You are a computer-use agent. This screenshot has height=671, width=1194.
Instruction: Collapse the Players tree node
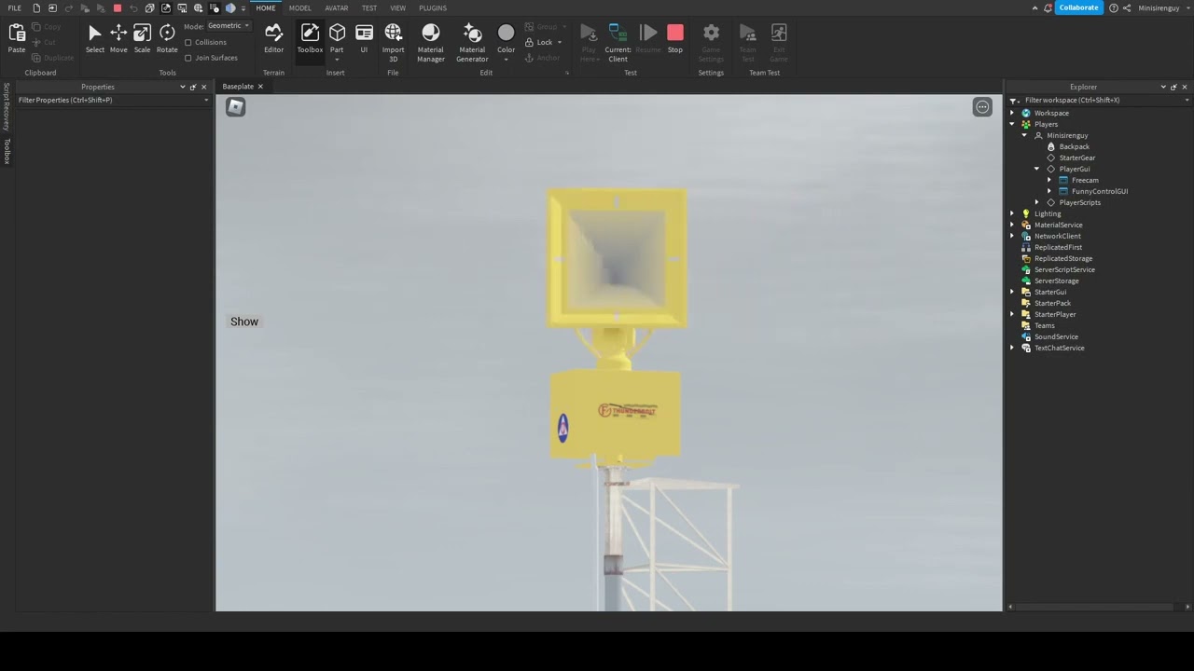[1012, 124]
